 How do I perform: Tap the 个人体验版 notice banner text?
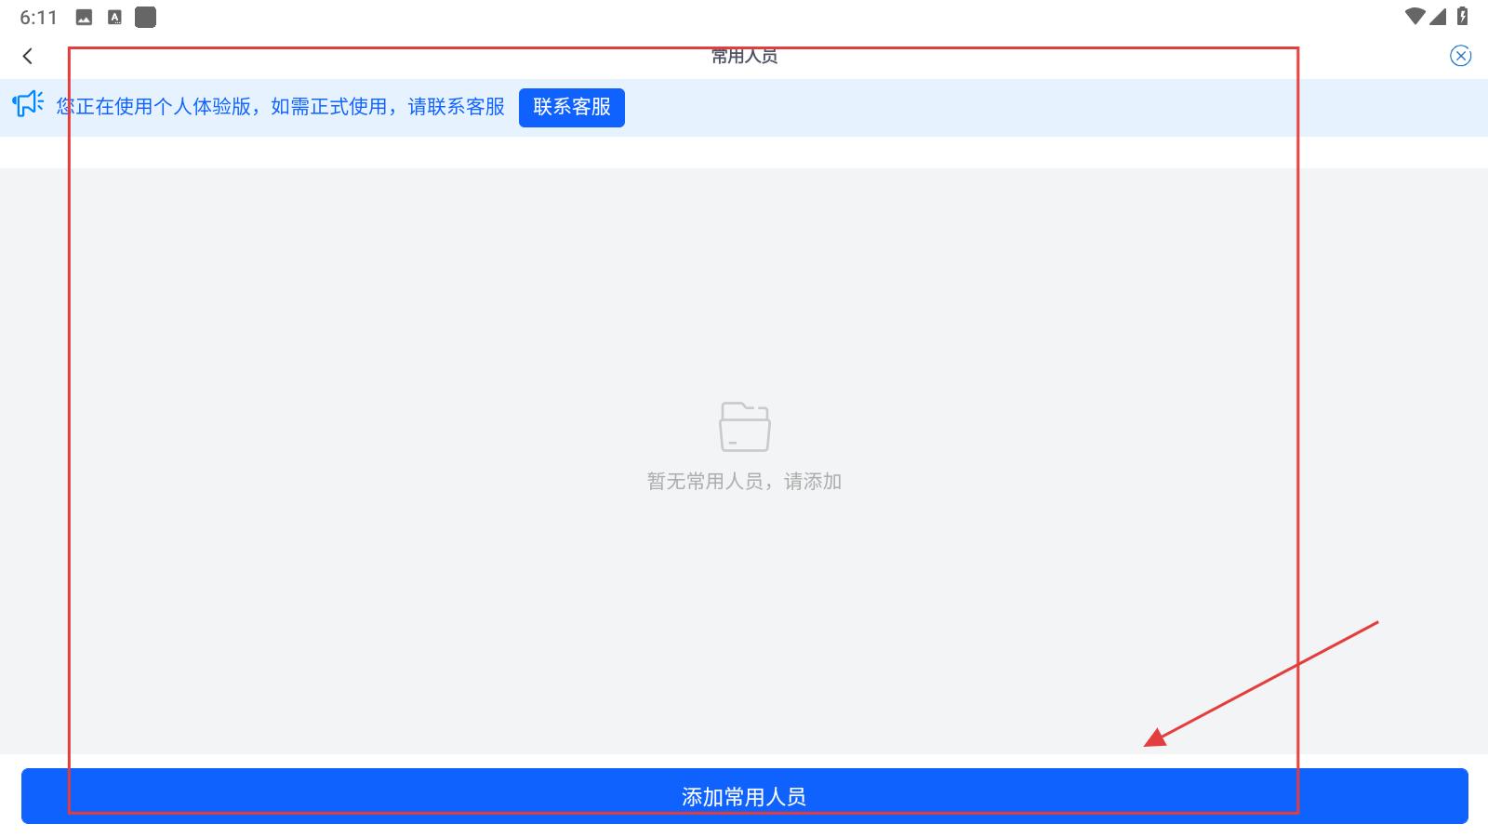tap(280, 107)
